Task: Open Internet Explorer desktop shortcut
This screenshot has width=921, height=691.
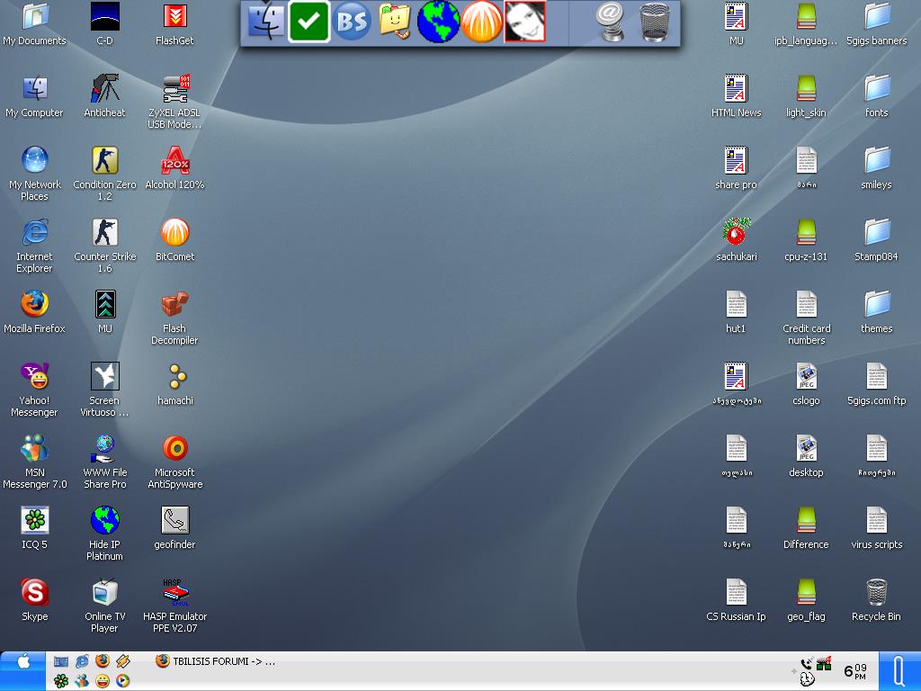Action: point(35,245)
